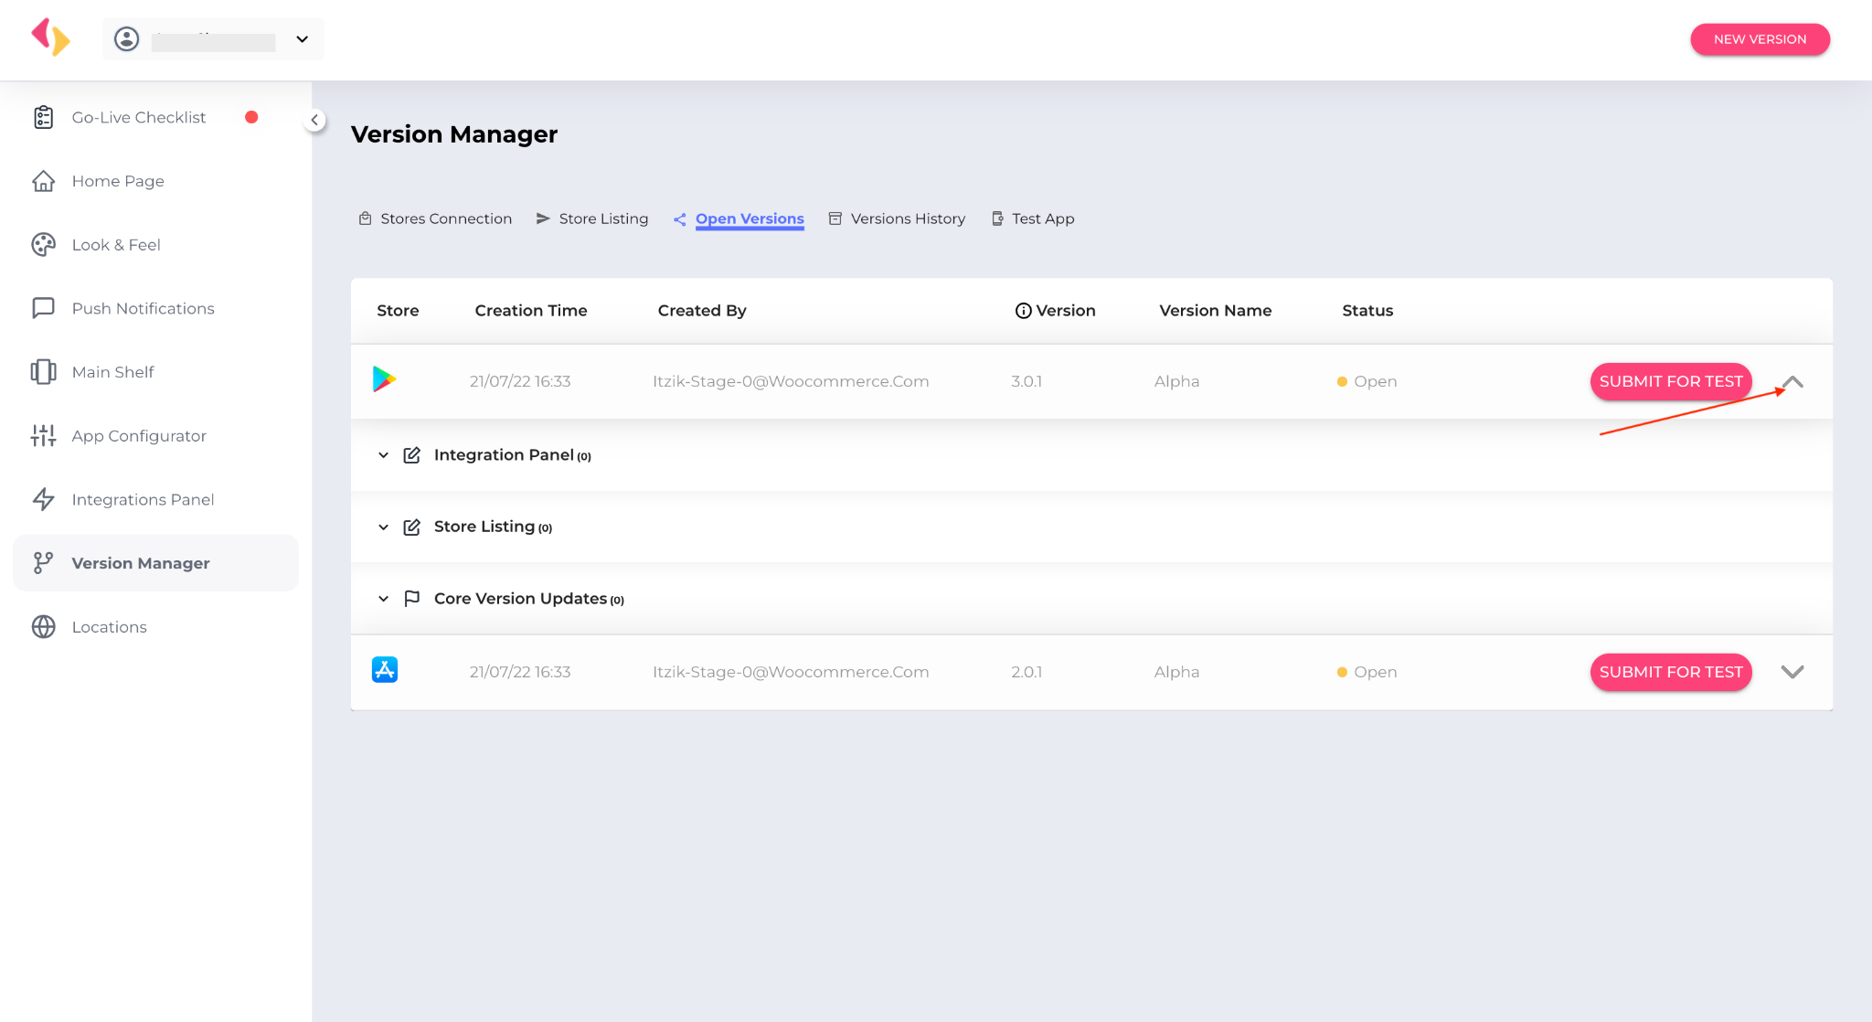Expand the Core Version Updates section
The width and height of the screenshot is (1872, 1022).
click(x=383, y=599)
